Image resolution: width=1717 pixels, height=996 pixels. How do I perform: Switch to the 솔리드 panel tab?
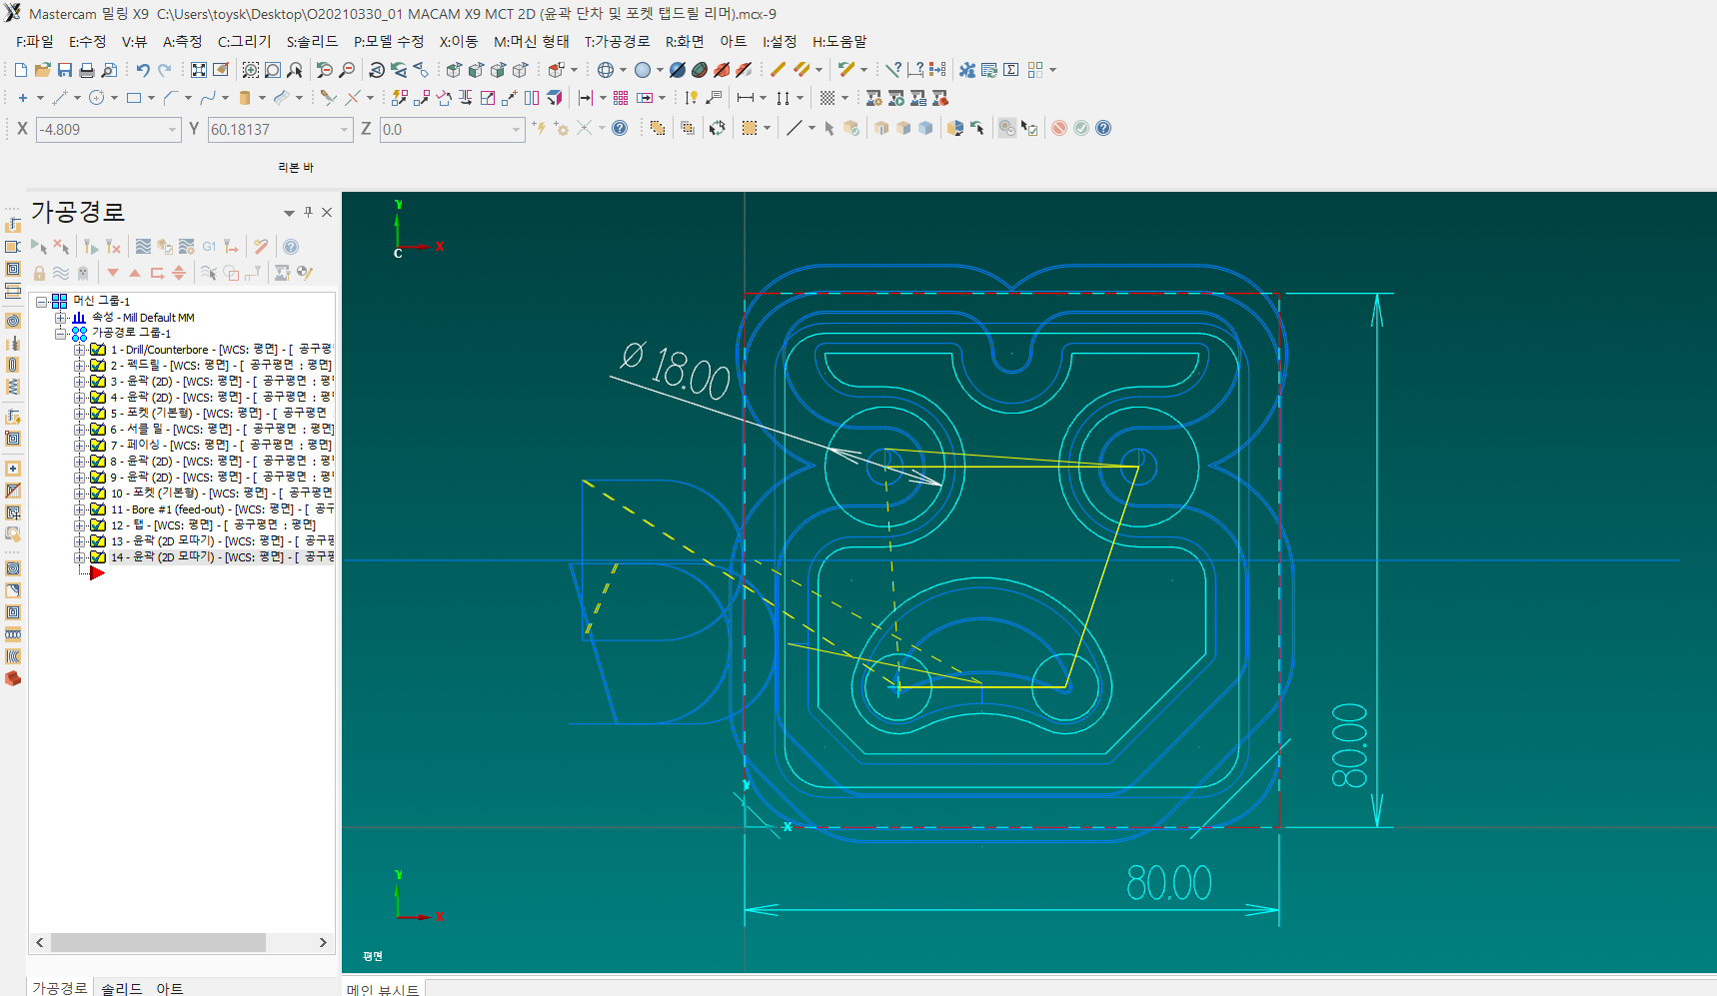(x=121, y=988)
